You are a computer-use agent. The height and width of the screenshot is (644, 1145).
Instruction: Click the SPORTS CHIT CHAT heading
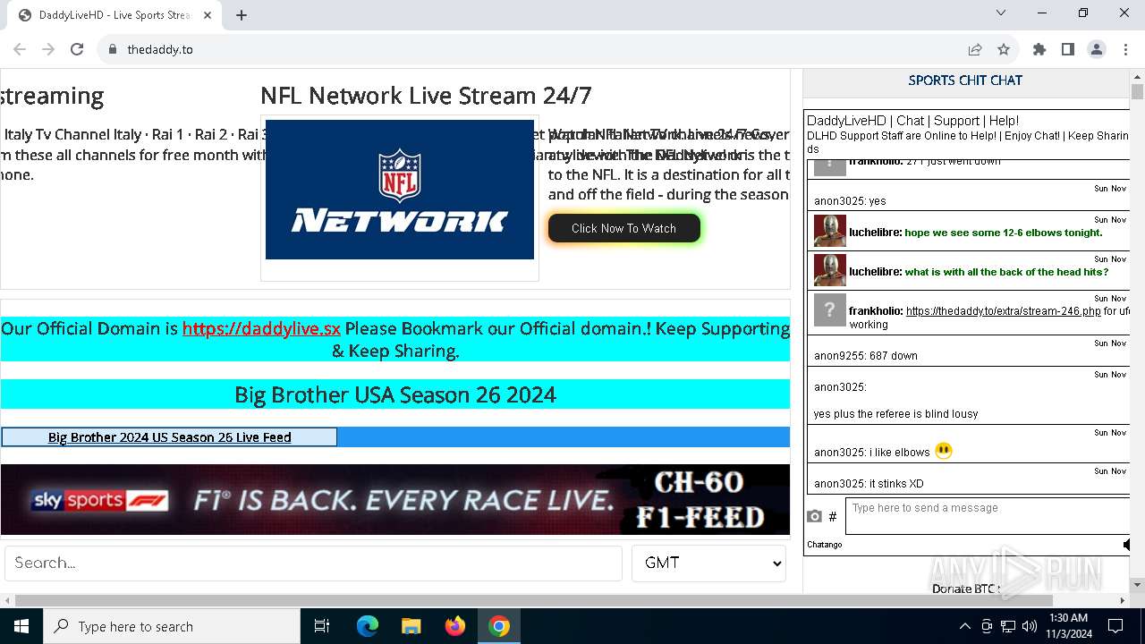(965, 80)
